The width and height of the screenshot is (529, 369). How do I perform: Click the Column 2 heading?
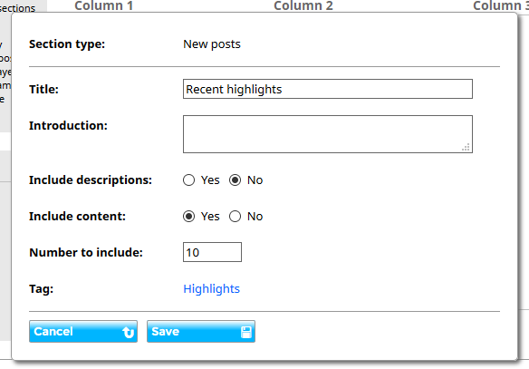point(303,5)
